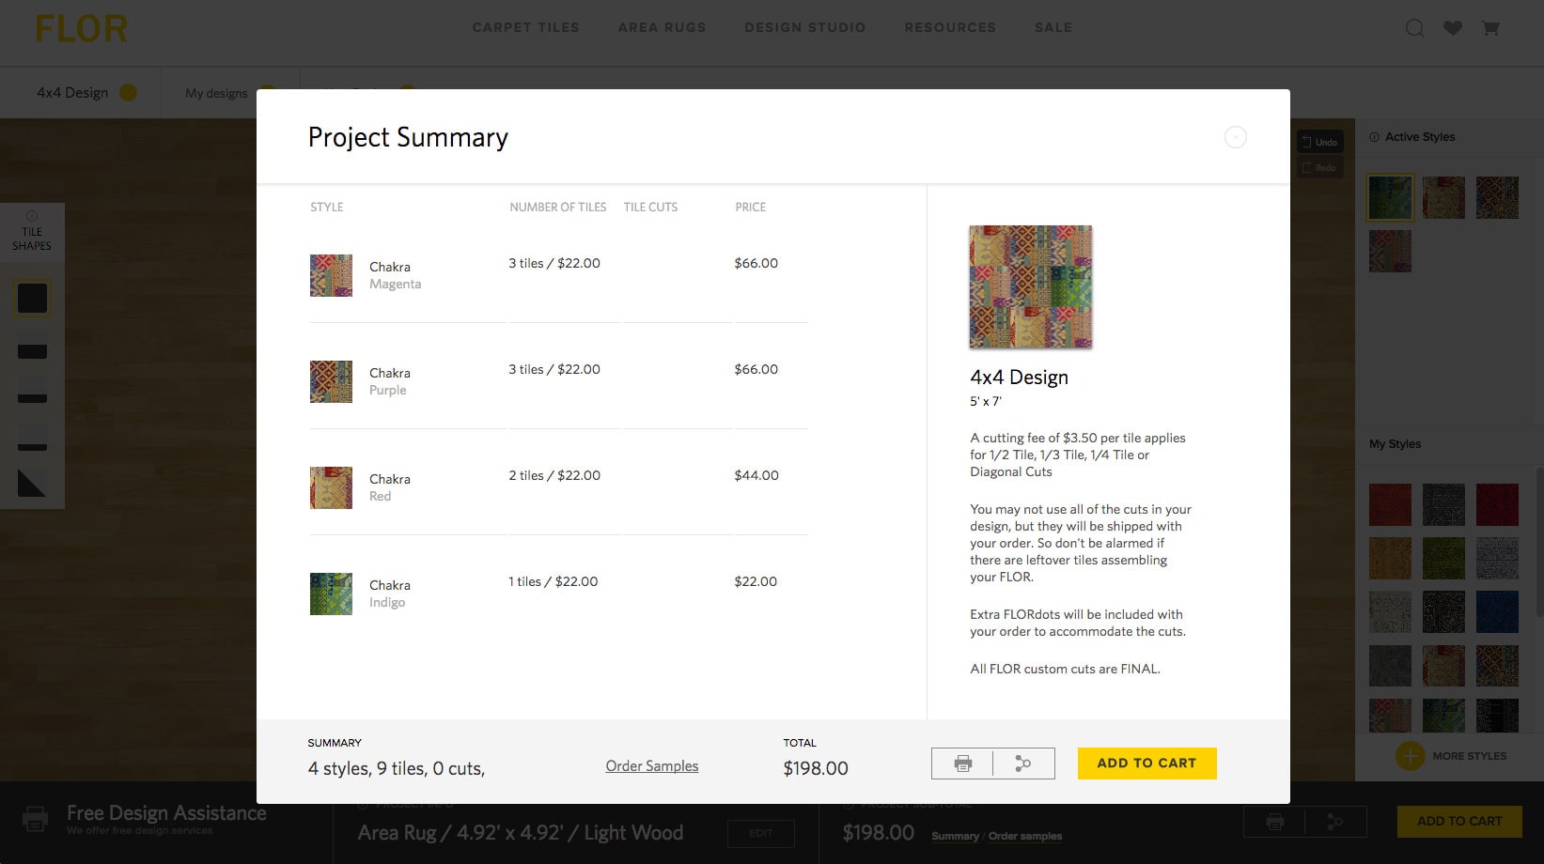Click the Tile Shapes info icon

pos(32,215)
